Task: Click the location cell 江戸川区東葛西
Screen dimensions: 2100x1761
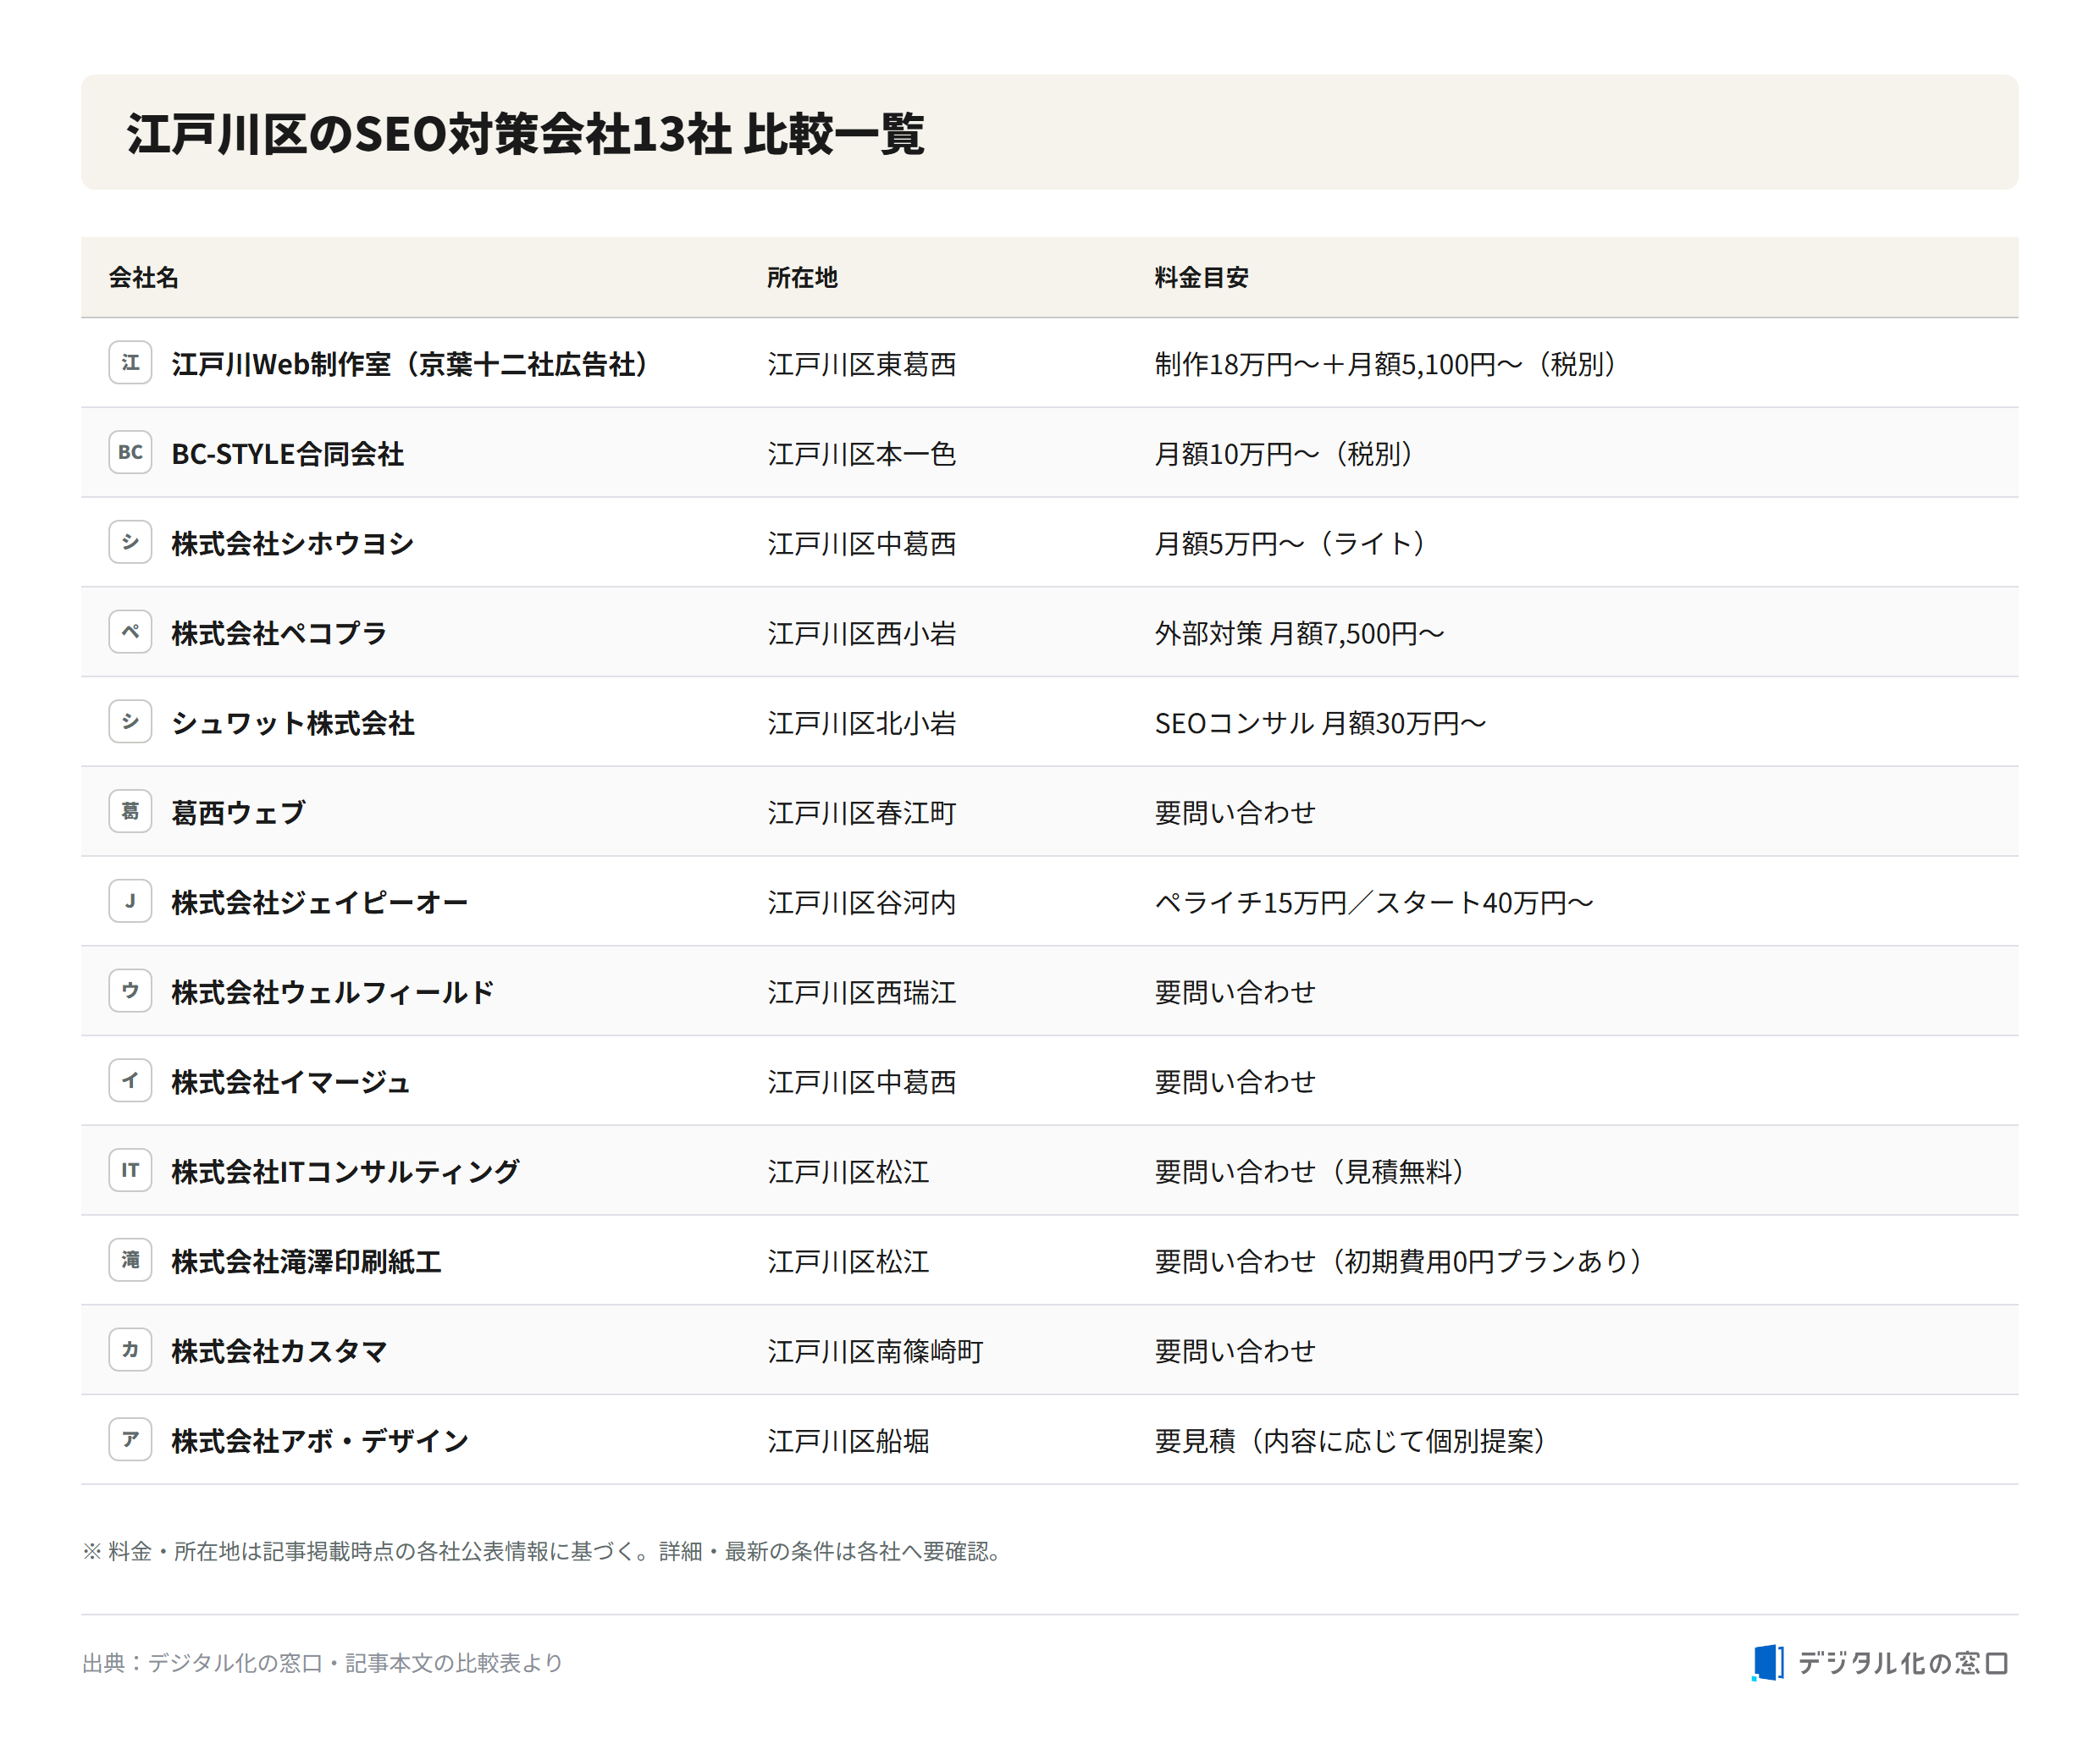Action: tap(862, 364)
